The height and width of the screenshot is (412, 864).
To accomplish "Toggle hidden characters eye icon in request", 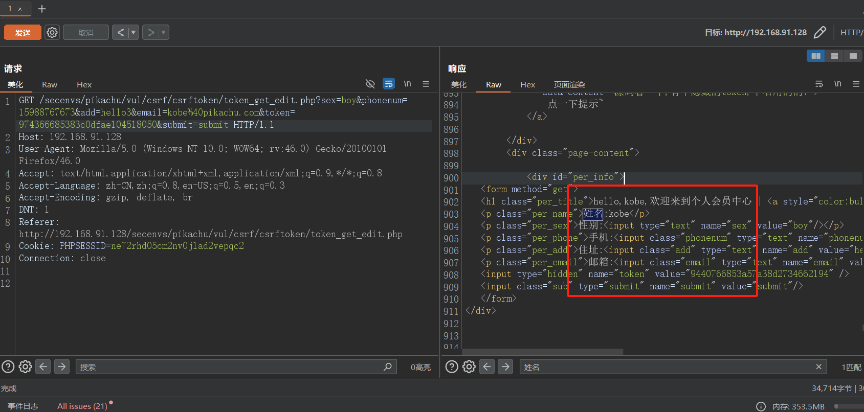I will (370, 84).
